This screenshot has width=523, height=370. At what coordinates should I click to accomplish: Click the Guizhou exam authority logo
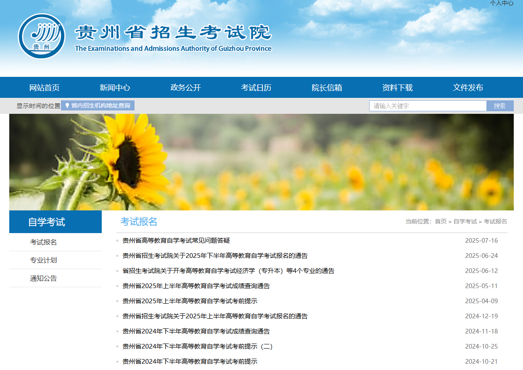coord(42,37)
